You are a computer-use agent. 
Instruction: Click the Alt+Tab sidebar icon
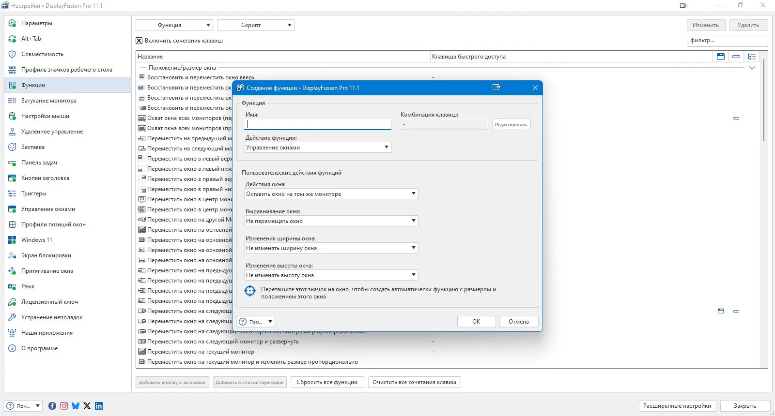point(12,39)
